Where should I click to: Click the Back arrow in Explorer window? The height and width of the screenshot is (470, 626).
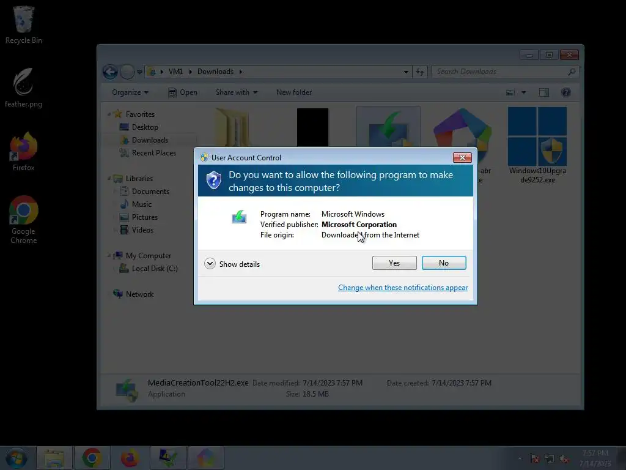pyautogui.click(x=110, y=72)
